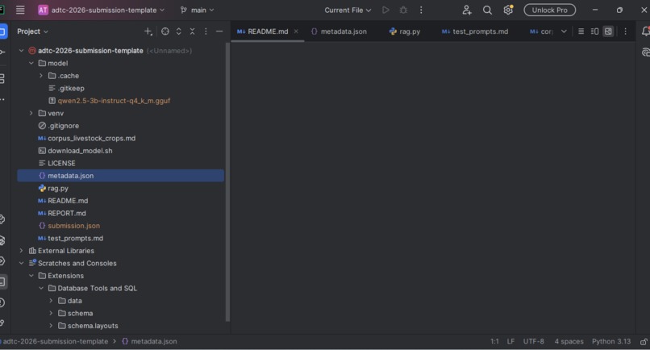Open the add collaborator icon
Image resolution: width=650 pixels, height=350 pixels.
[x=467, y=10]
